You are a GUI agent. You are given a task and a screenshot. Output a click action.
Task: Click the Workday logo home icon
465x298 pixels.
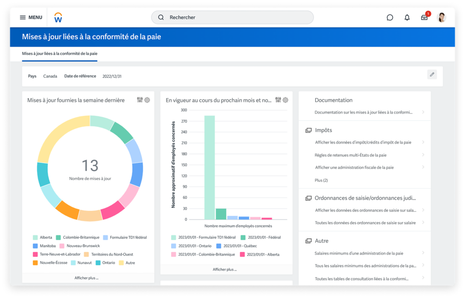click(58, 18)
